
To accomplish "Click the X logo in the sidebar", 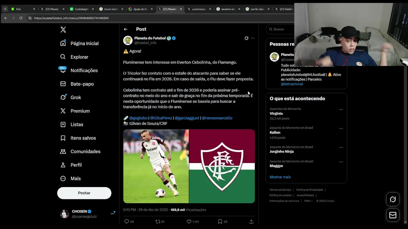I will click(63, 30).
